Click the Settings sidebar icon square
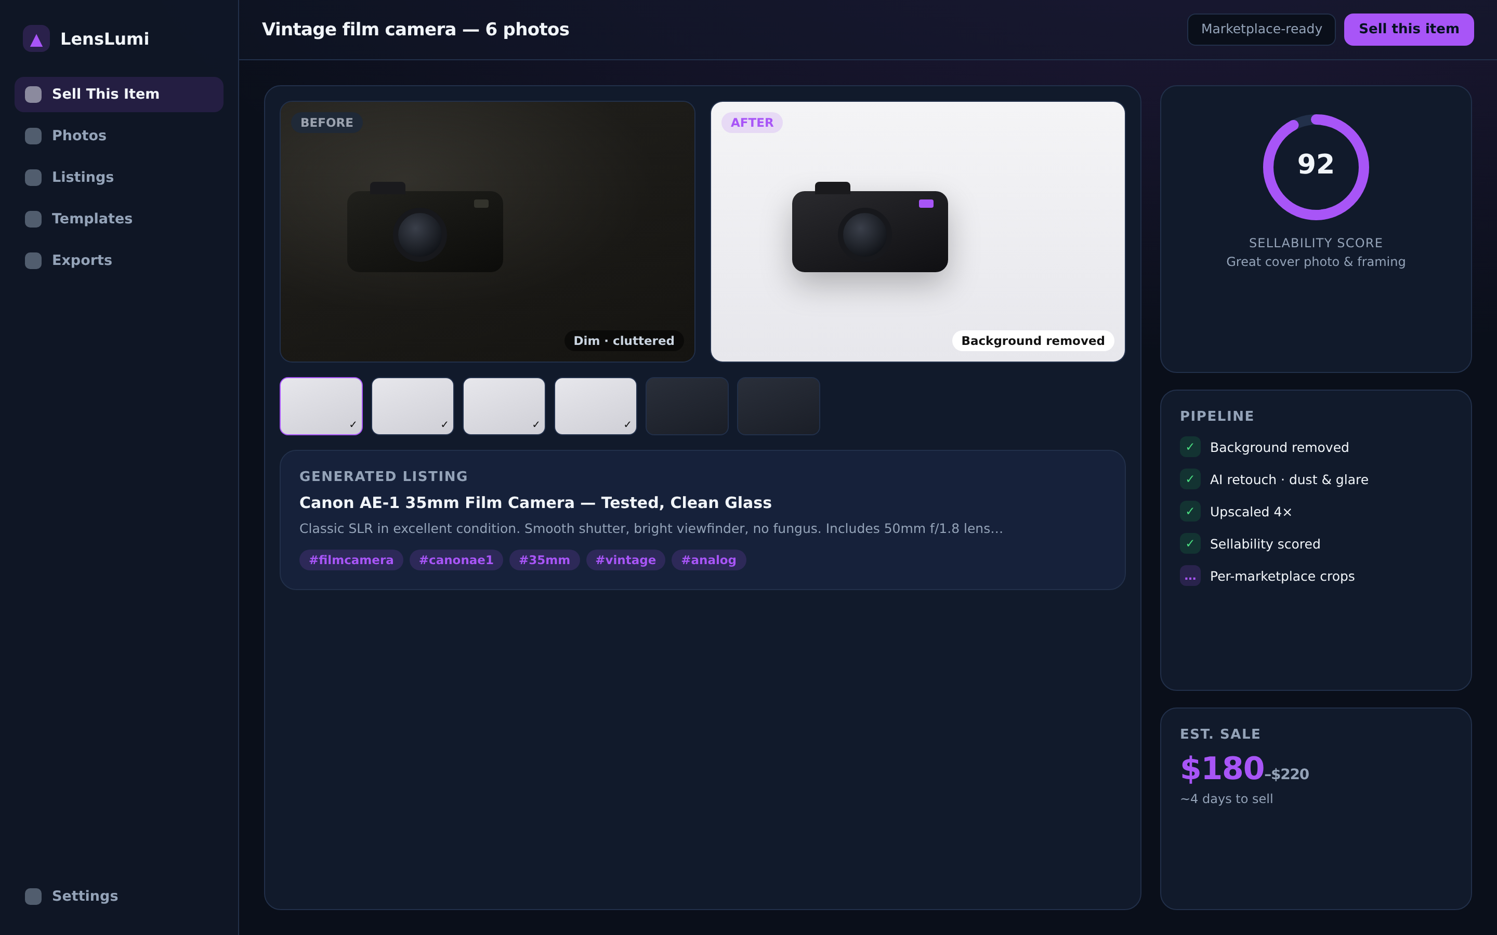 33,896
